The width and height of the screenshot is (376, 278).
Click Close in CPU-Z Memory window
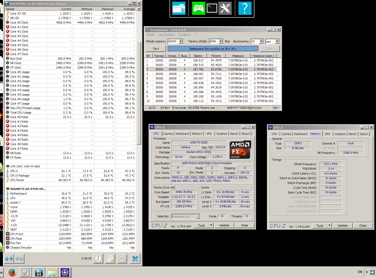tap(363, 226)
